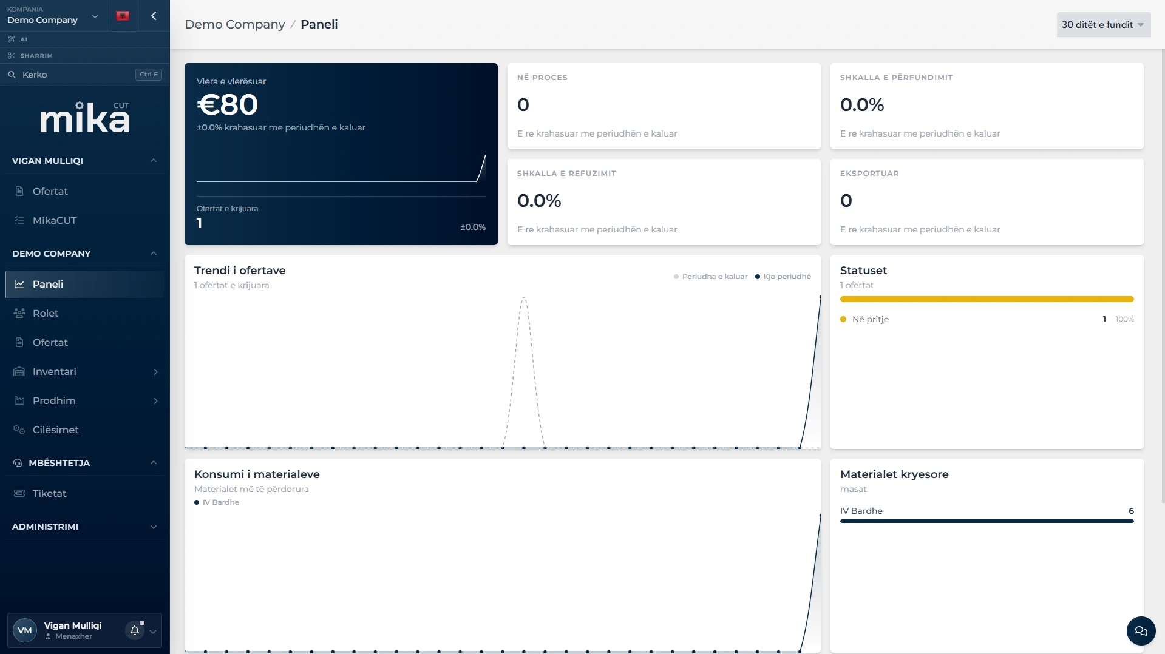Viewport: 1165px width, 654px height.
Task: Open the company selector dropdown
Action: tap(53, 16)
